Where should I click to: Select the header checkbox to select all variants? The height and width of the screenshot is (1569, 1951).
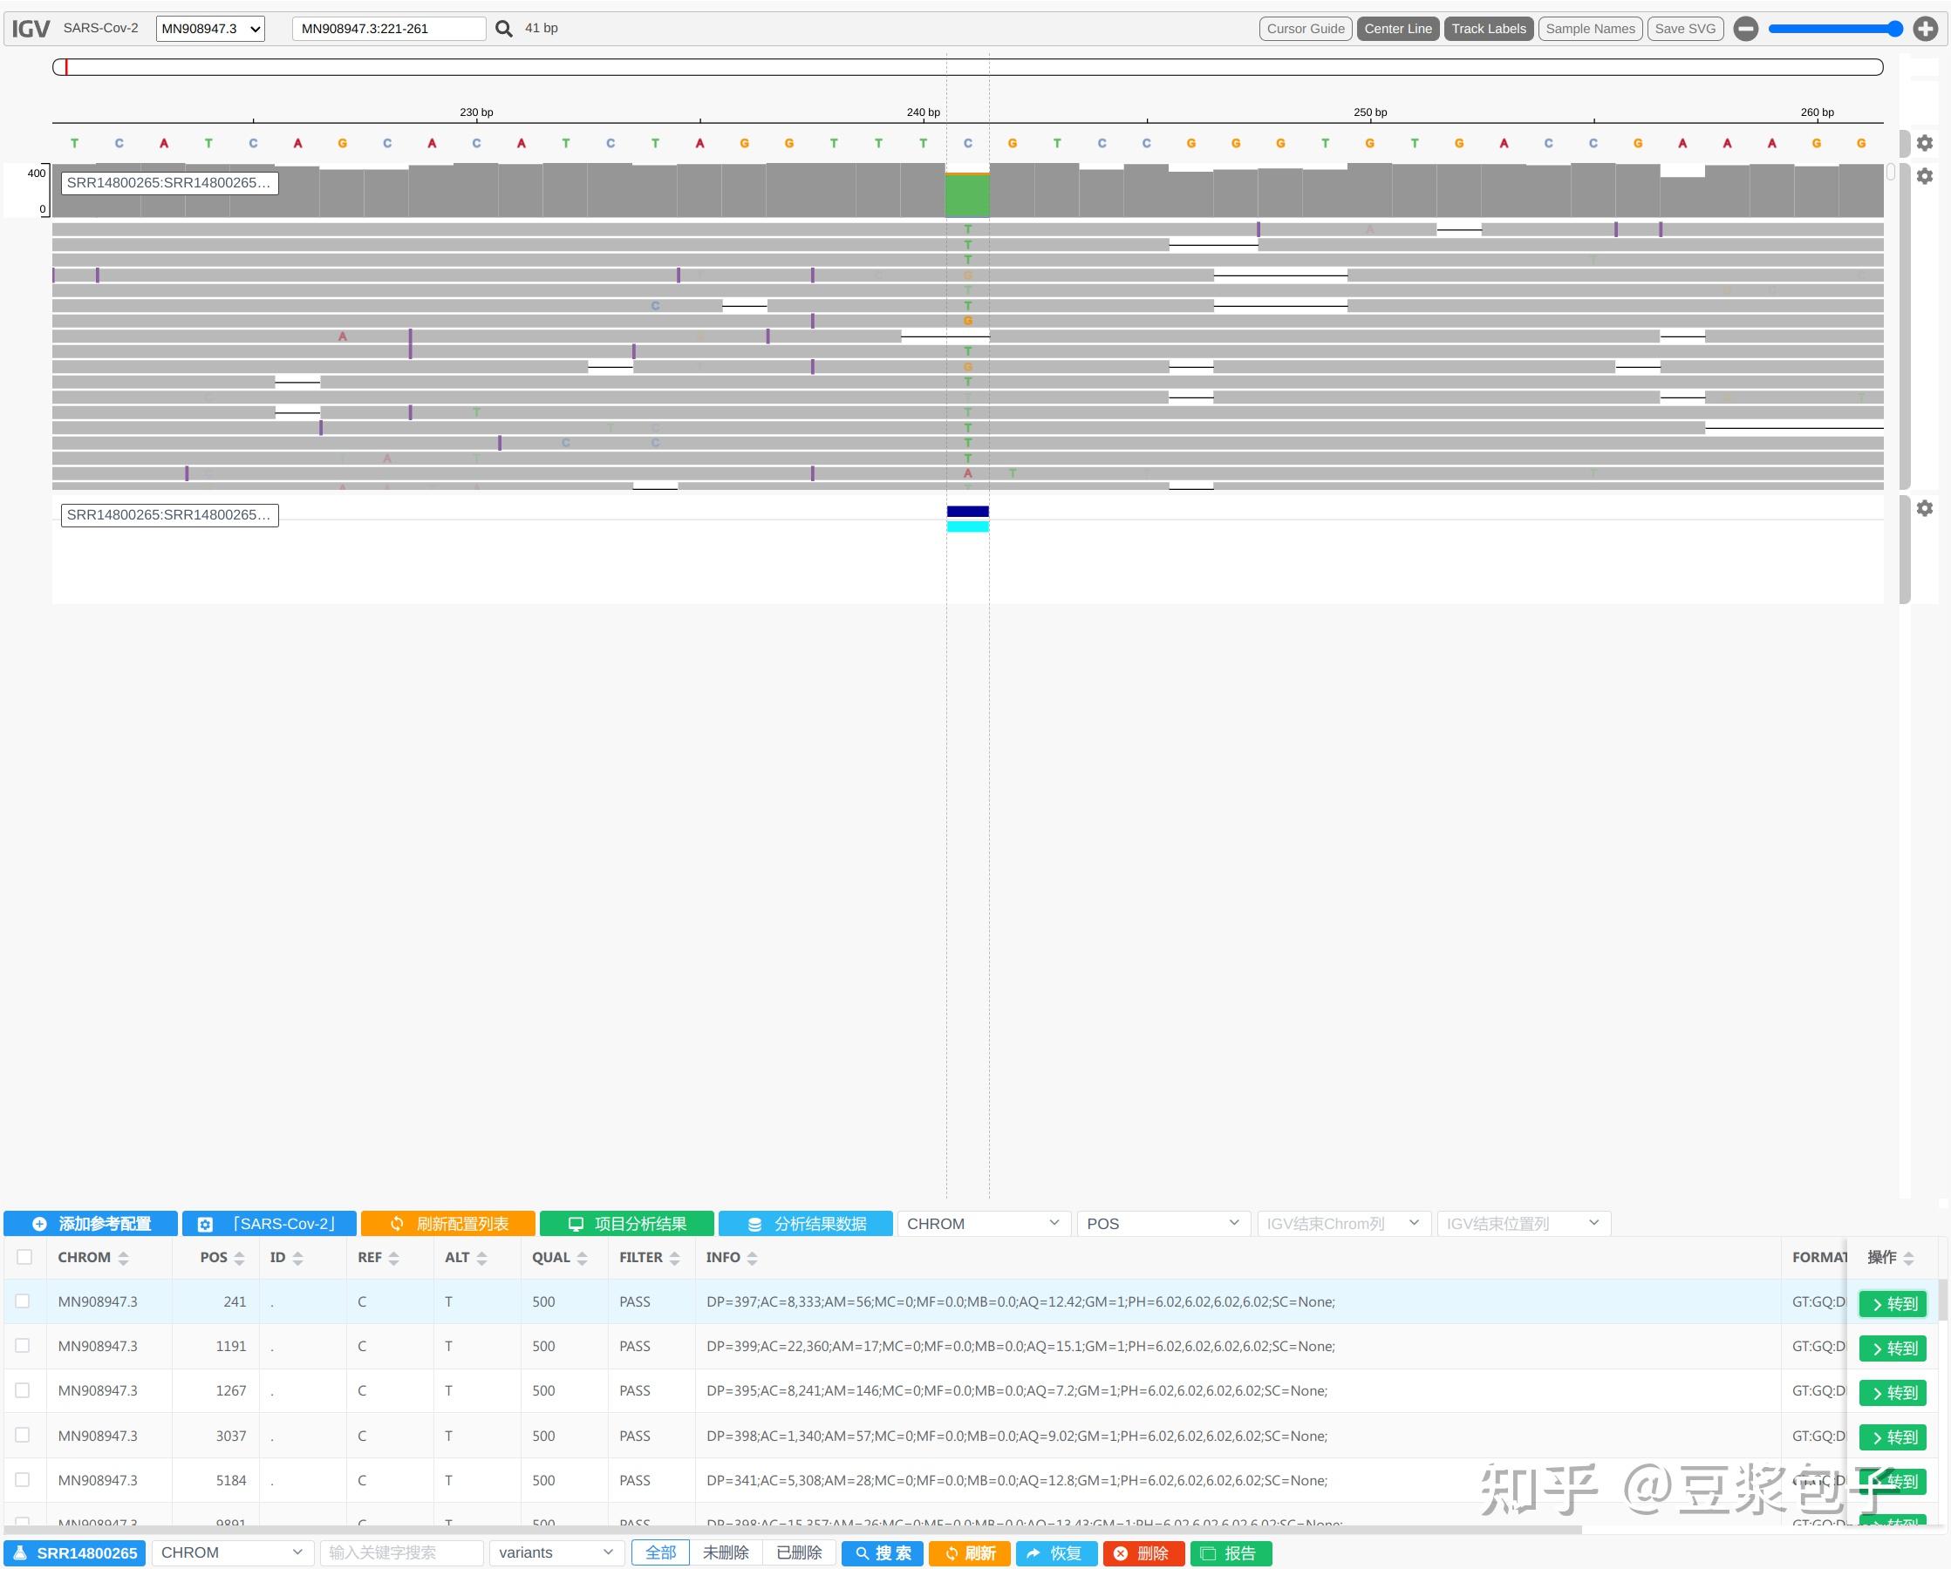click(24, 1257)
